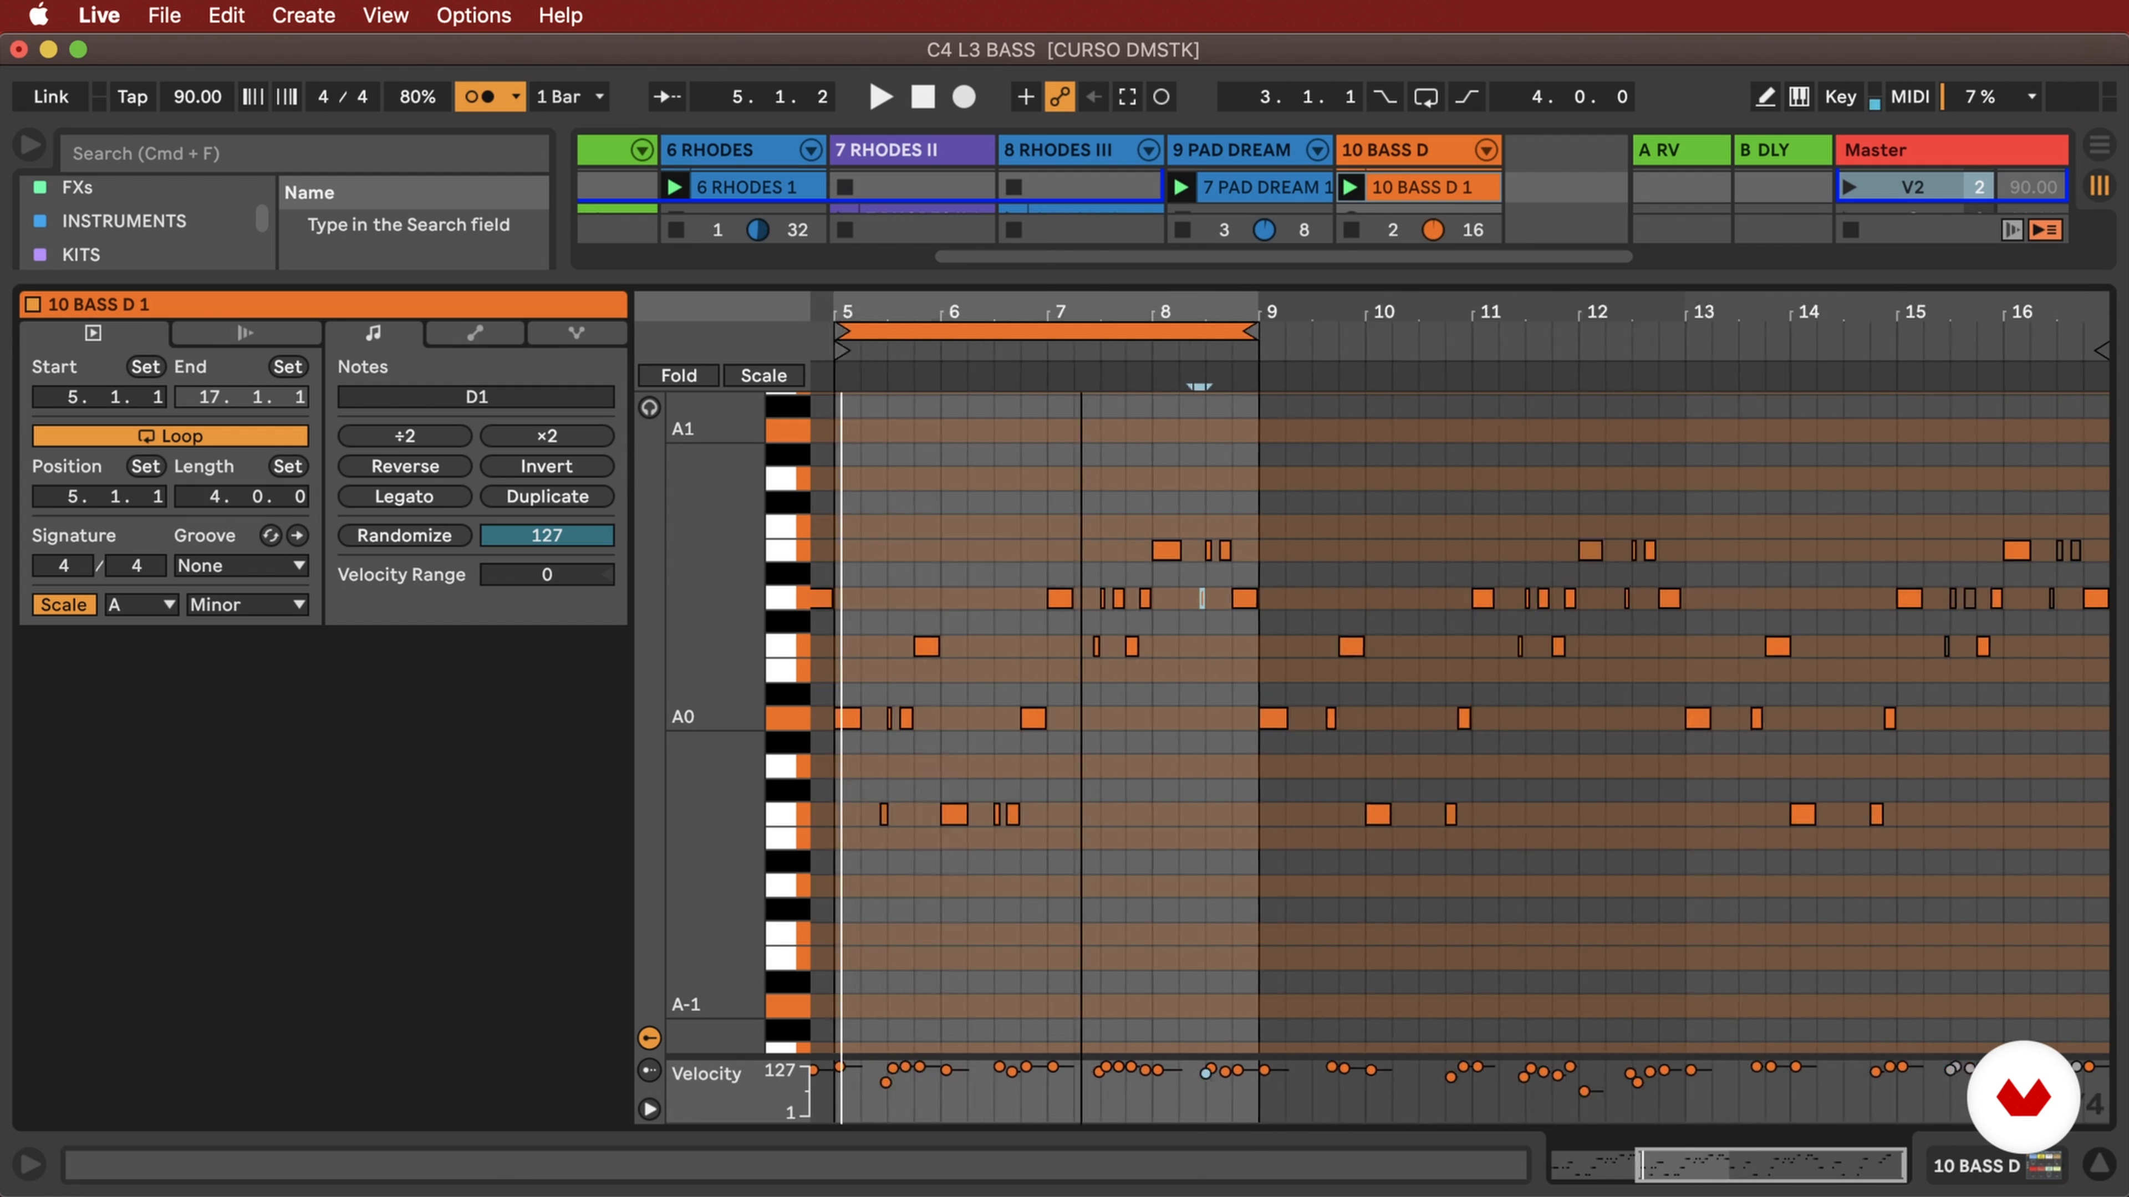The image size is (2129, 1197).
Task: Click the Randomize velocity button
Action: 405,535
